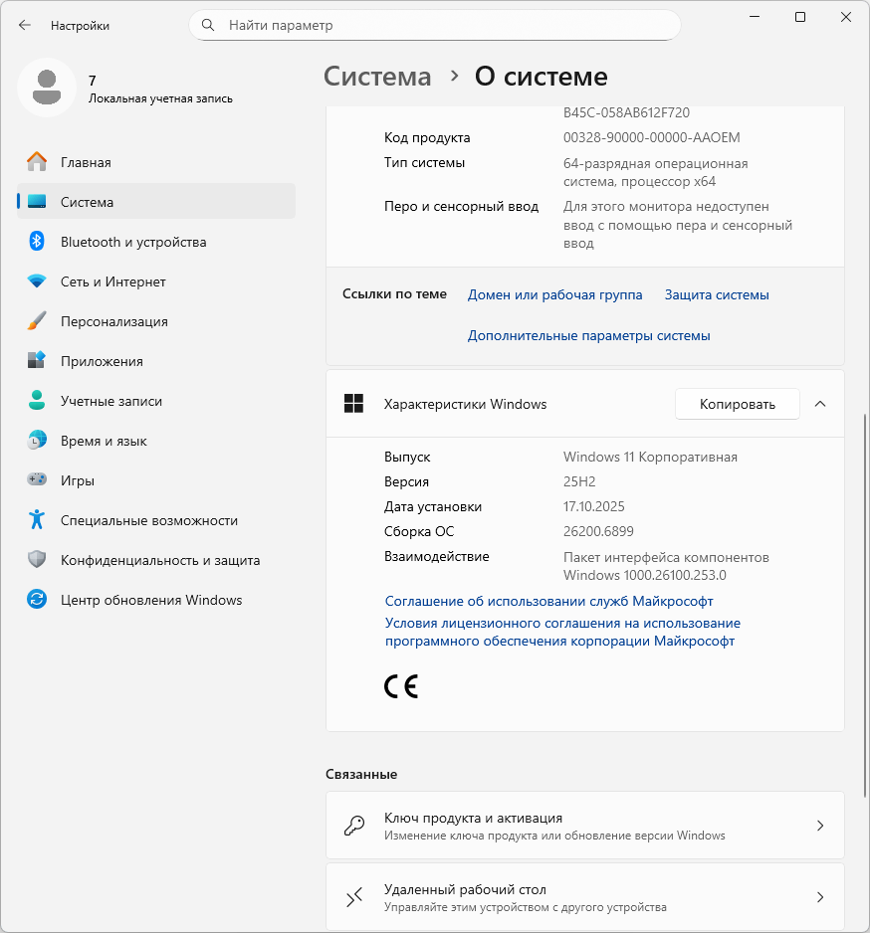Open Удаленный рабочий стол settings
This screenshot has width=870, height=933.
coord(584,897)
